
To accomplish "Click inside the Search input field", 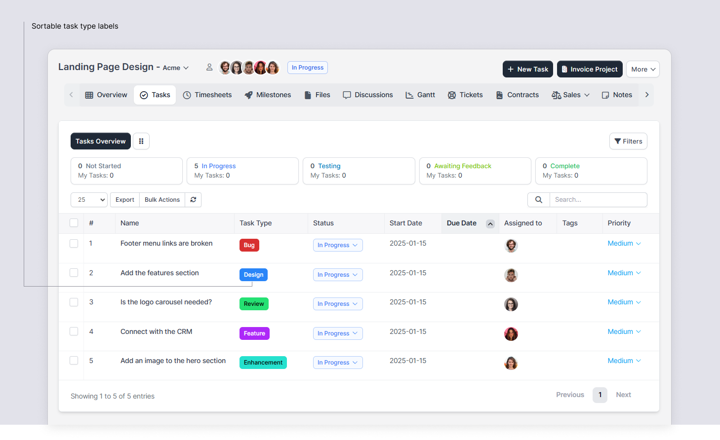I will (x=598, y=200).
